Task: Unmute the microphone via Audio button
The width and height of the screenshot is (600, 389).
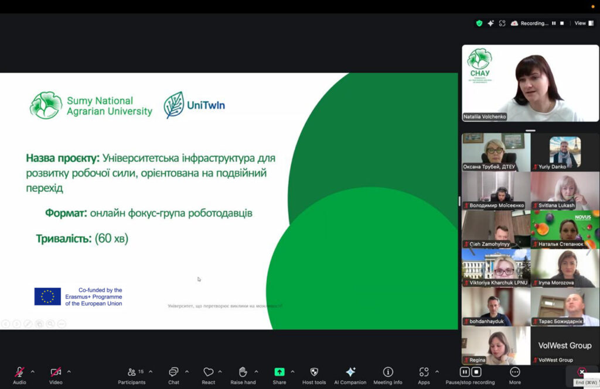Action: click(x=19, y=372)
